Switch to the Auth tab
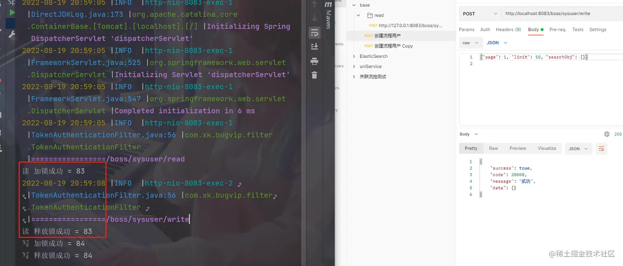623x266 pixels. (485, 30)
